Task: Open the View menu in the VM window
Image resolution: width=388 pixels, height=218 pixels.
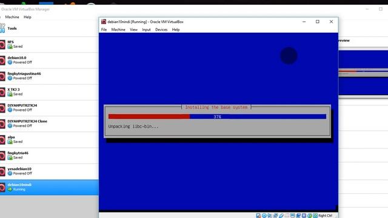Action: point(133,30)
